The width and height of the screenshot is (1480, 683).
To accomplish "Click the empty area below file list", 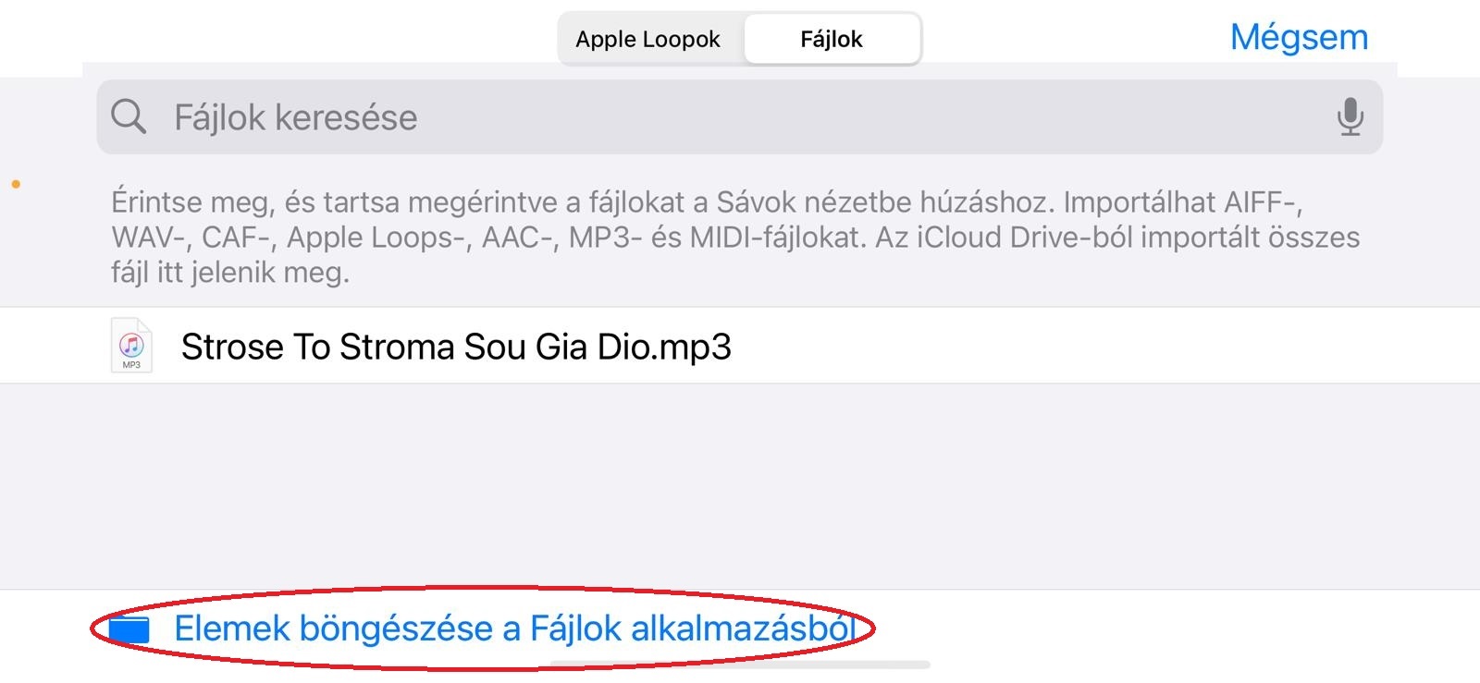I will tap(740, 485).
